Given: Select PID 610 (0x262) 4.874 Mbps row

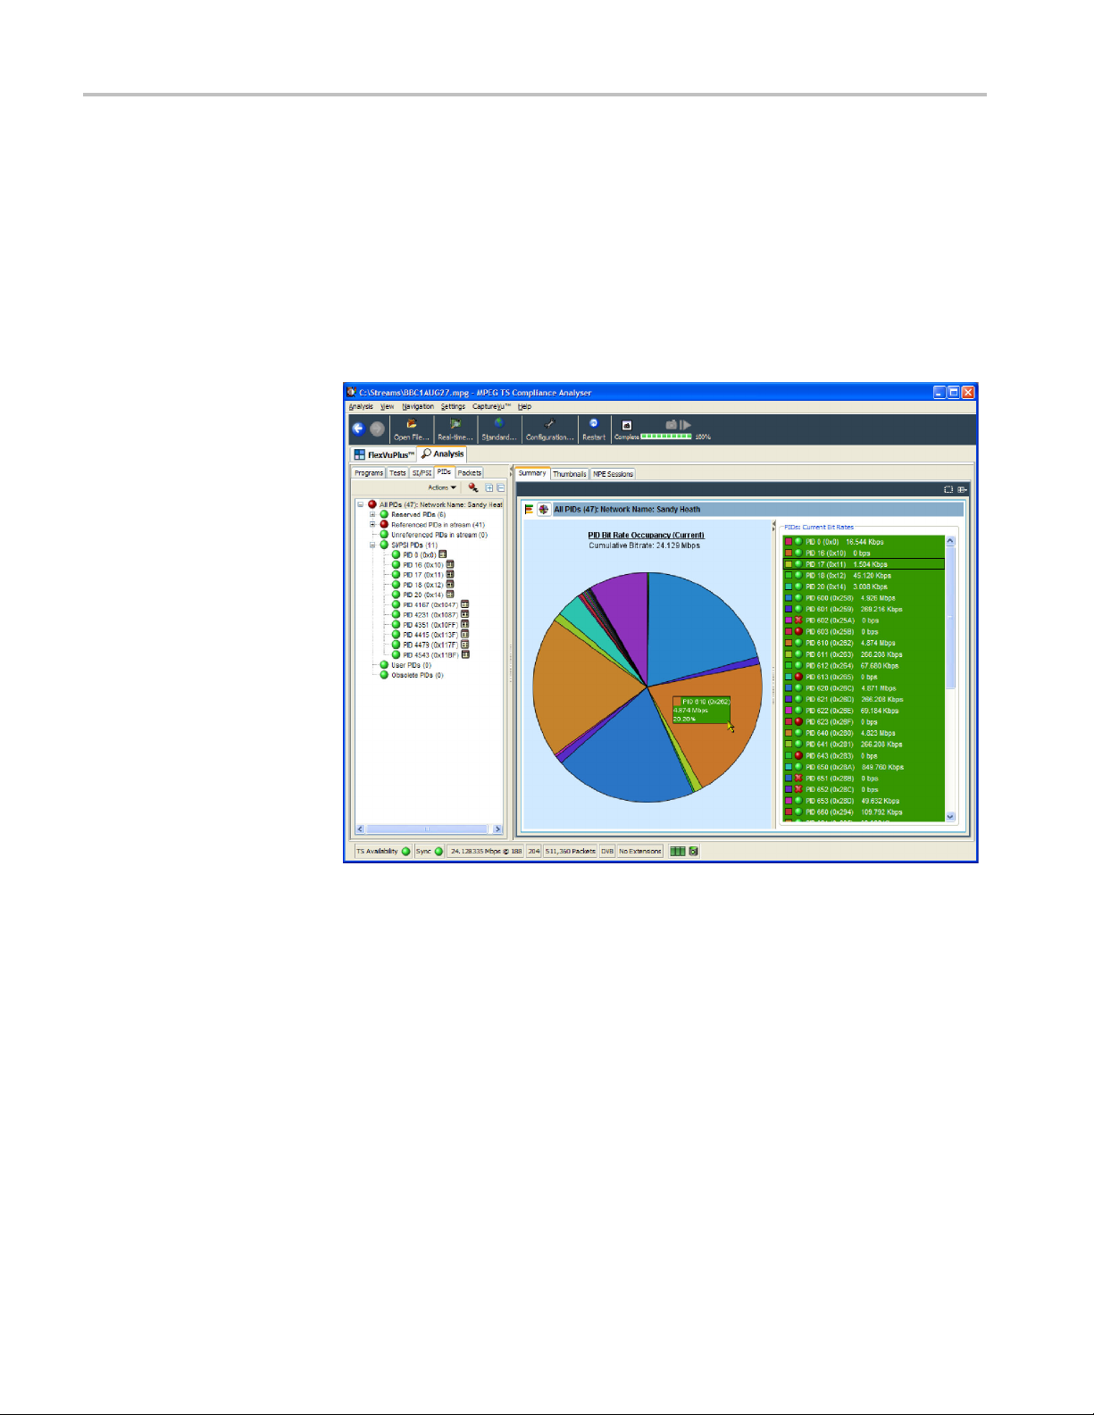Looking at the screenshot, I should point(864,643).
